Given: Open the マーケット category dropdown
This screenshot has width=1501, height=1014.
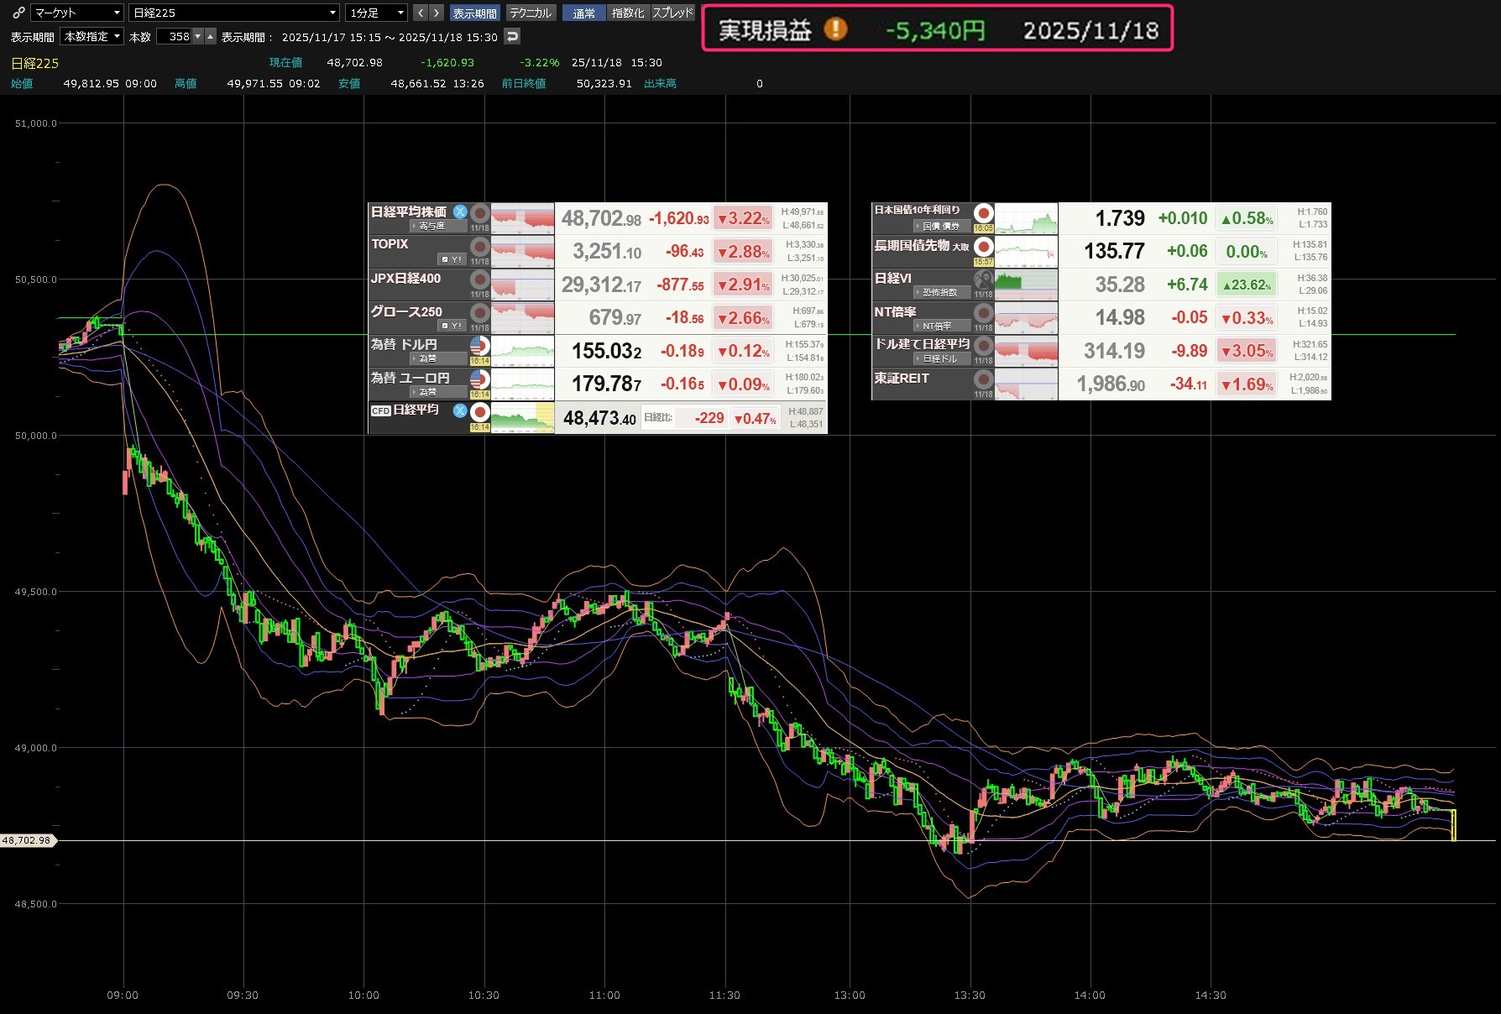Looking at the screenshot, I should [x=77, y=13].
